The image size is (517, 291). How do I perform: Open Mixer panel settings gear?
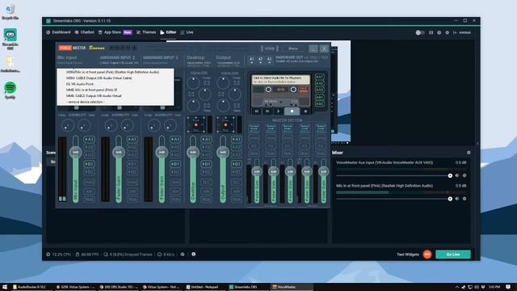point(469,153)
